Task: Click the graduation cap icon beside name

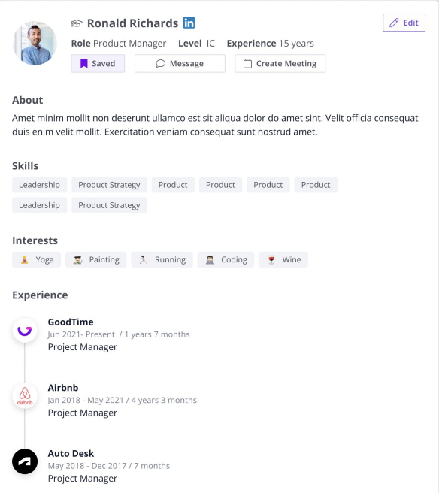Action: [77, 23]
